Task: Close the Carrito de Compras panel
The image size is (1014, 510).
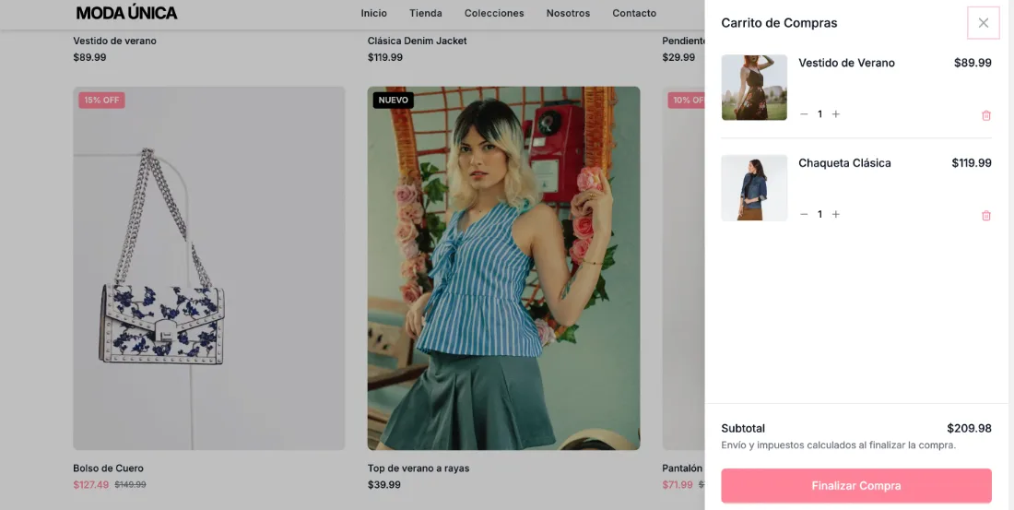Action: click(983, 23)
